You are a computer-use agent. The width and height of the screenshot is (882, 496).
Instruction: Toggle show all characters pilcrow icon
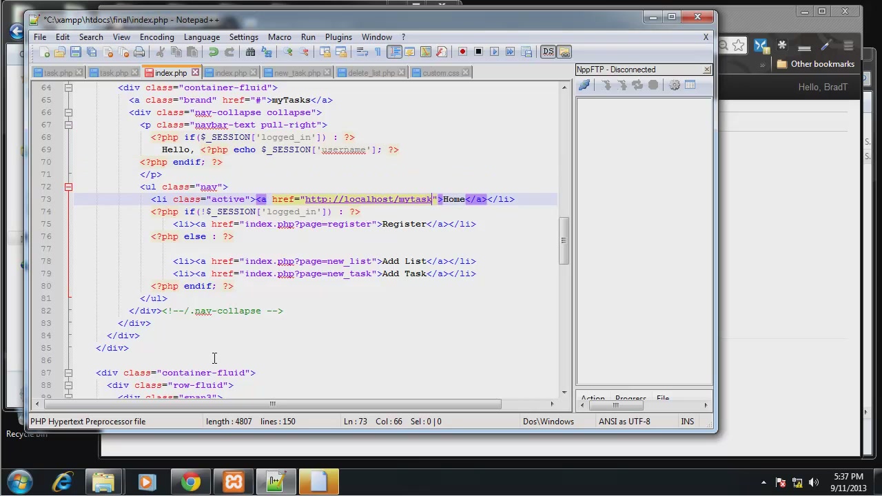(378, 52)
